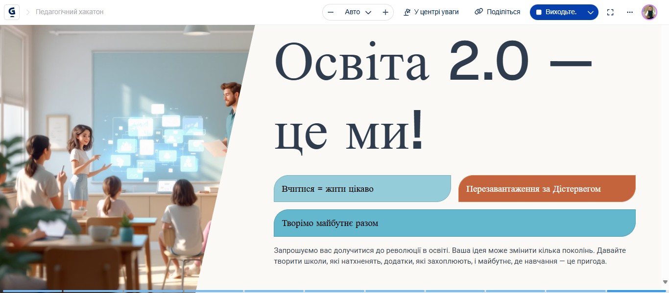Jump to the first segment of bottom progress bar
The height and width of the screenshot is (293, 669).
tap(32, 291)
